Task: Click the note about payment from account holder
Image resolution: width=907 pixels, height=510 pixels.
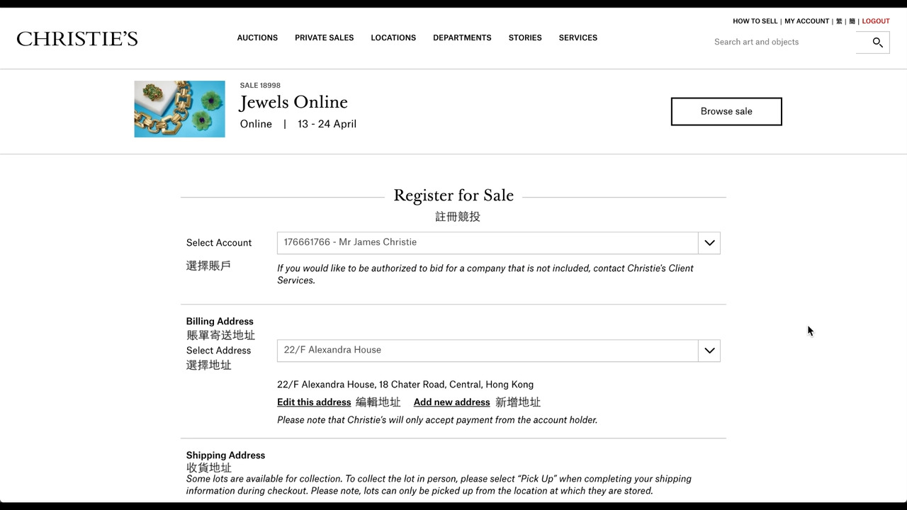Action: (437, 420)
